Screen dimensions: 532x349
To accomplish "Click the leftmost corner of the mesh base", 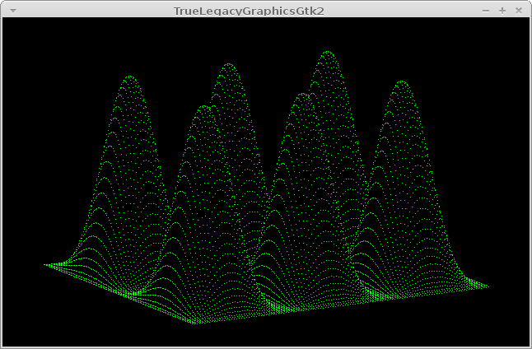I will [x=45, y=265].
